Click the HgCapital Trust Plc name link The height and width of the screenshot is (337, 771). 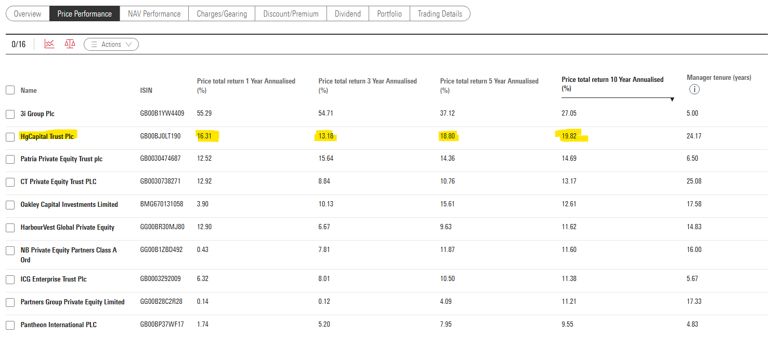(47, 136)
